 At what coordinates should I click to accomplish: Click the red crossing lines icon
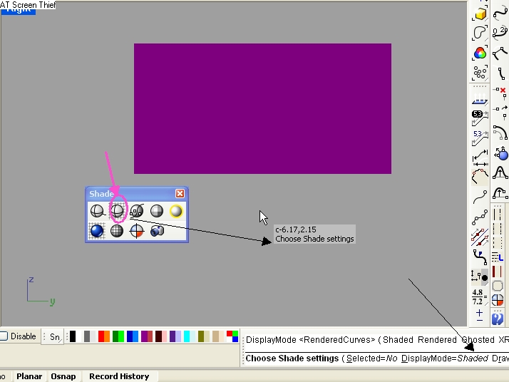[480, 237]
